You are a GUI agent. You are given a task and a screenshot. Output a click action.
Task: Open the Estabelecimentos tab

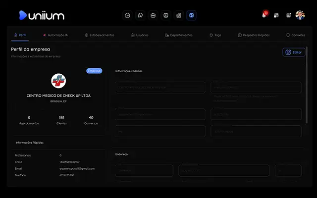pos(100,35)
